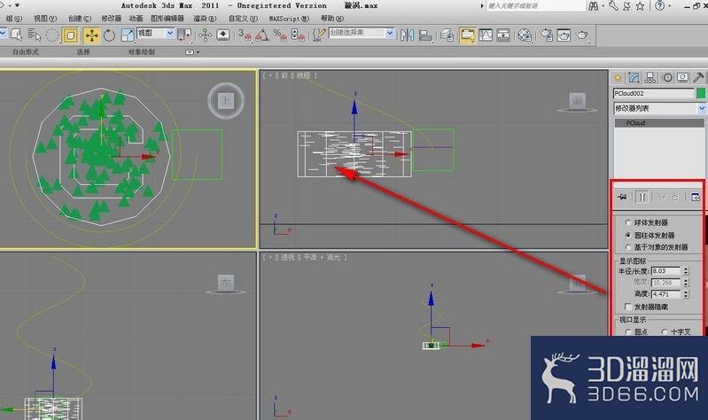708x420 pixels.
Task: Open the Curve Editor
Action: click(x=486, y=35)
